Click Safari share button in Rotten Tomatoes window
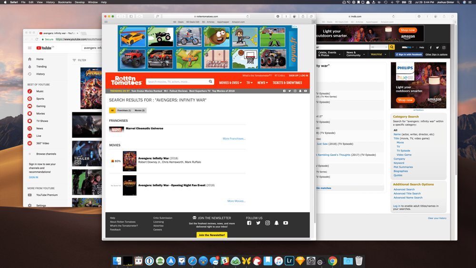This screenshot has width=476, height=268. 303,16
